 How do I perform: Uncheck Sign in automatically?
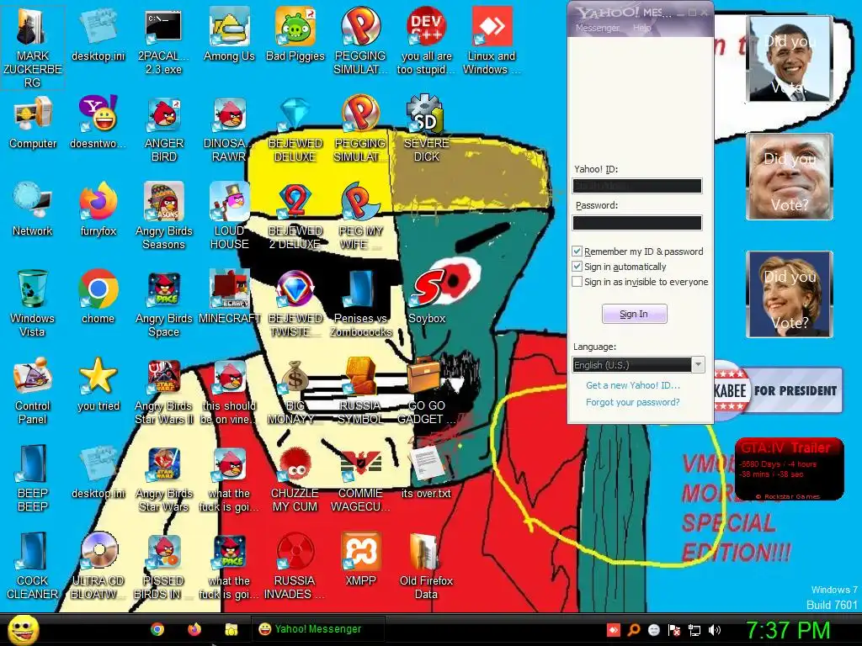coord(577,267)
